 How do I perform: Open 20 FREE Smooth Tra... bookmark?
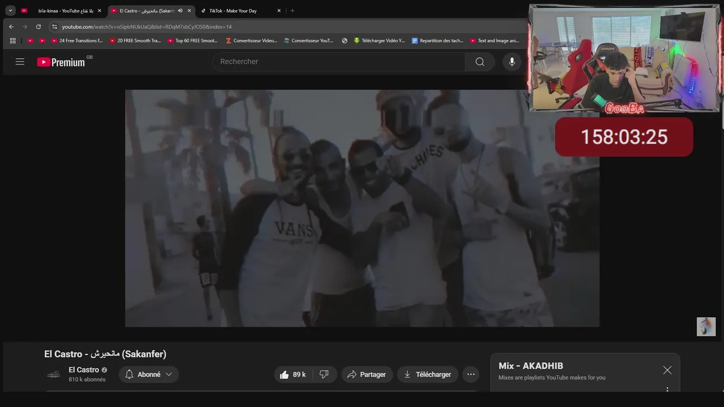tap(136, 41)
